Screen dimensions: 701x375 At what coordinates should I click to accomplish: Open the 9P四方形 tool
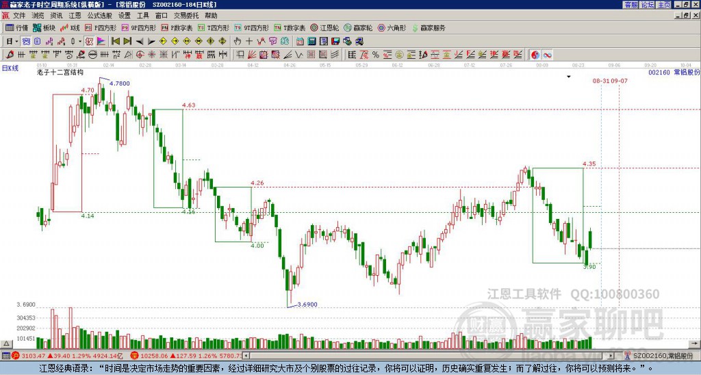pyautogui.click(x=138, y=27)
